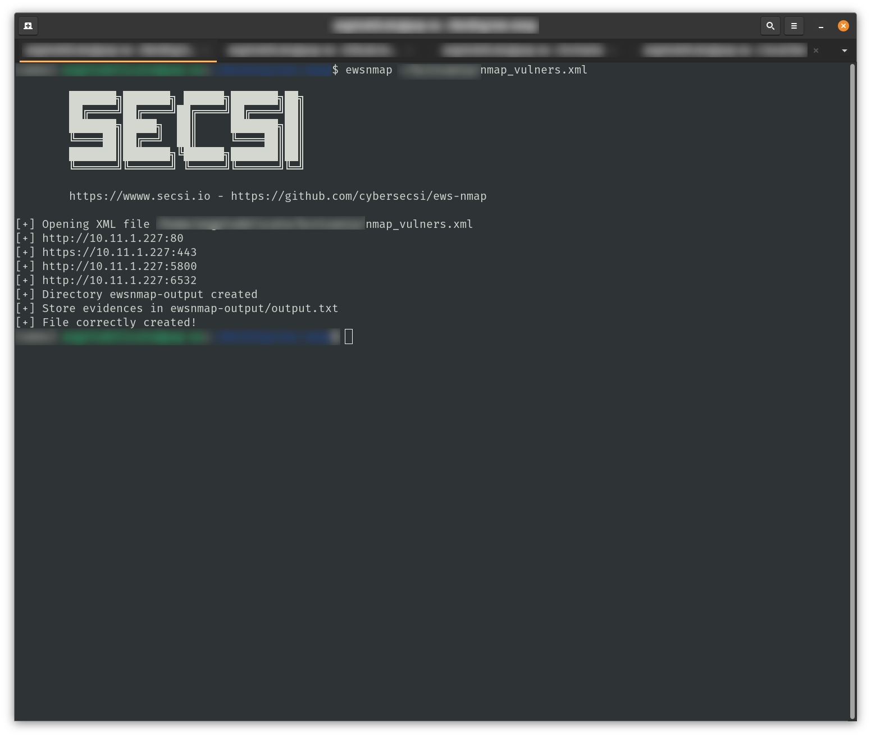Open the http://10.11.1.227:80 URL
Image resolution: width=871 pixels, height=737 pixels.
[x=113, y=239]
